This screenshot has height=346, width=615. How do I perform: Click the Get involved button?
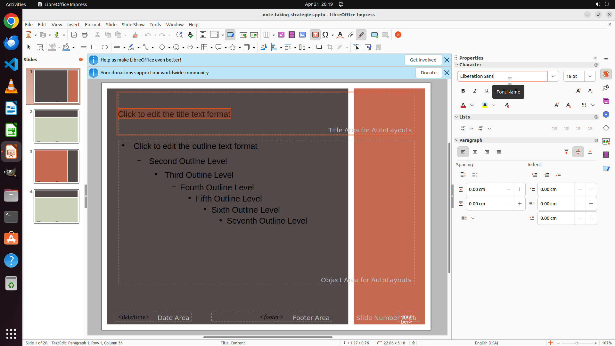click(423, 60)
